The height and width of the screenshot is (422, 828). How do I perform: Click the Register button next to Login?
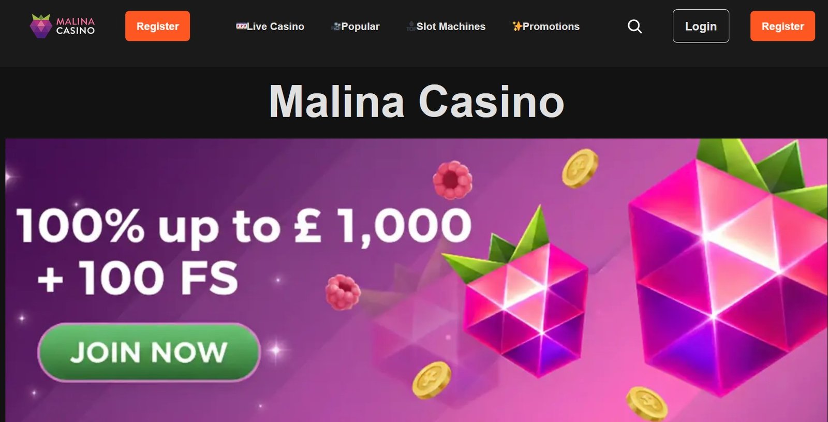pos(782,26)
